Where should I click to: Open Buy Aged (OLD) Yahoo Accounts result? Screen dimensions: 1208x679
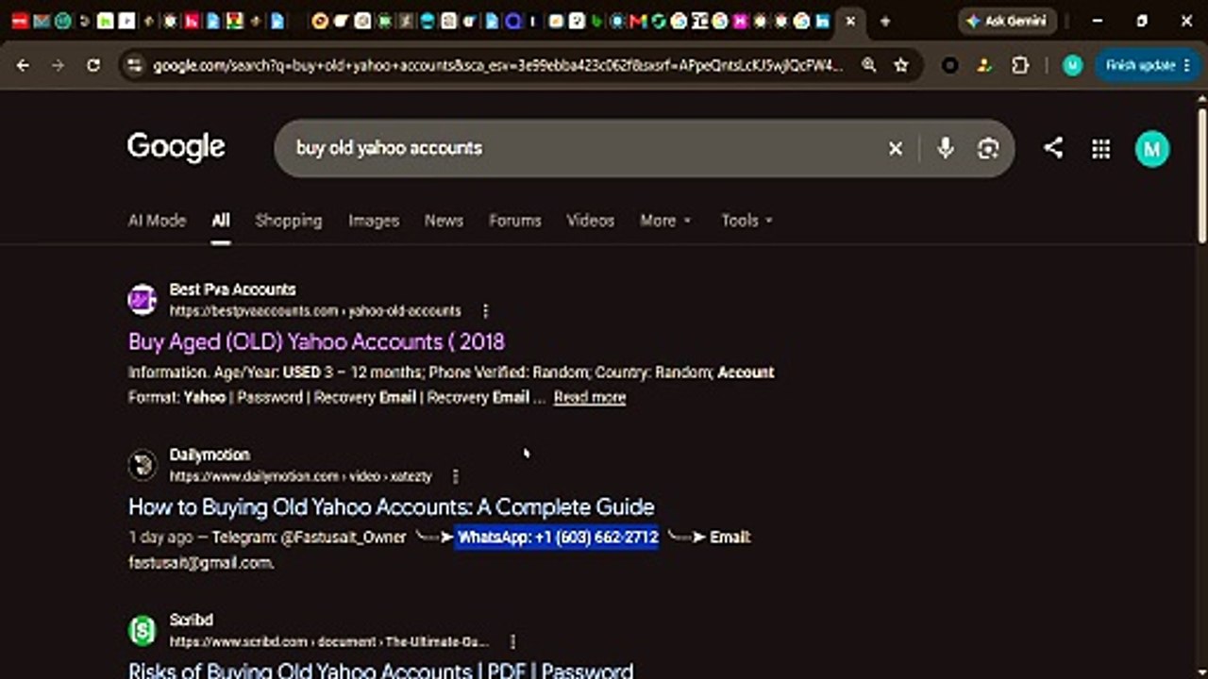316,341
